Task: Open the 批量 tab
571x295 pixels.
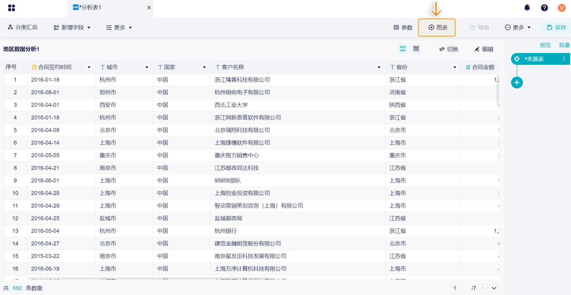Action: 565,45
